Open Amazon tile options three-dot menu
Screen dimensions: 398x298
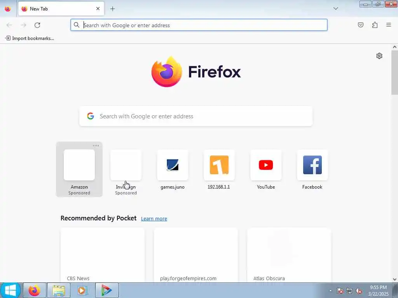pos(96,146)
